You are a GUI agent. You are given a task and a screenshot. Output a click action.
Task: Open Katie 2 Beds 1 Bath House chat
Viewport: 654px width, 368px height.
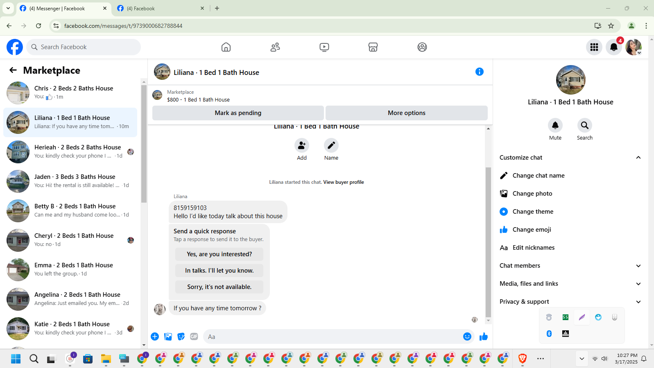tap(70, 328)
